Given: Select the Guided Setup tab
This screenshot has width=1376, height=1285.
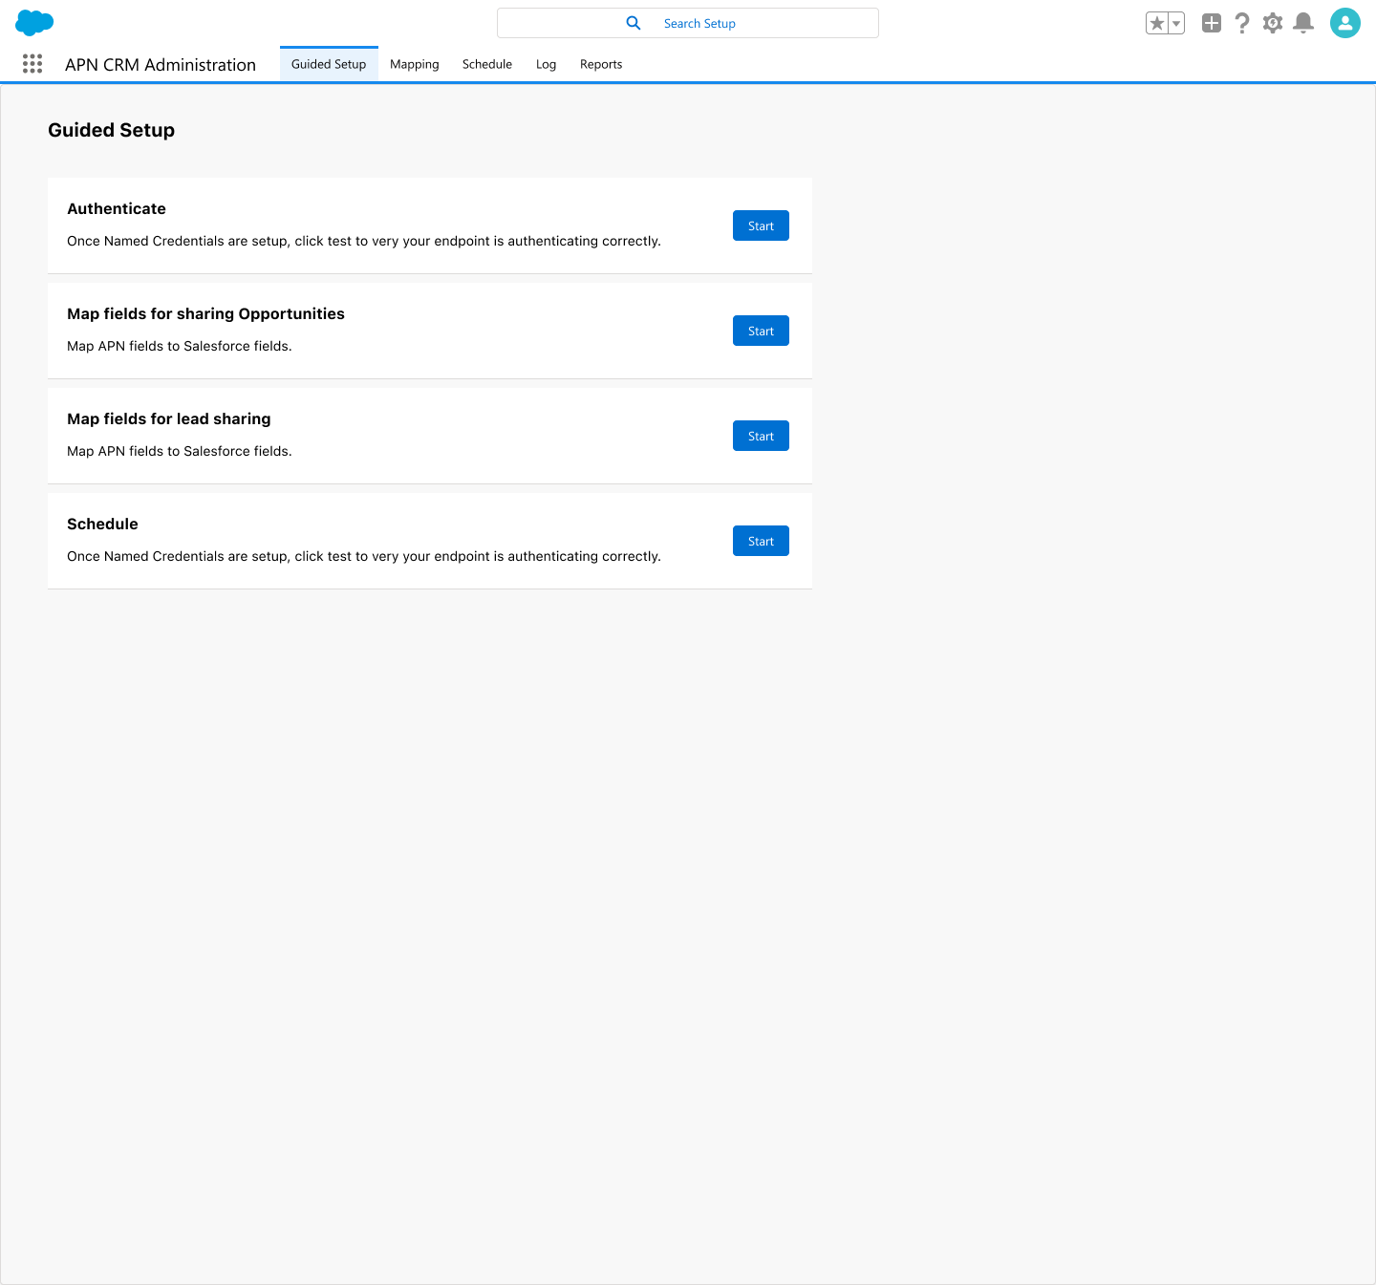Looking at the screenshot, I should pyautogui.click(x=329, y=64).
